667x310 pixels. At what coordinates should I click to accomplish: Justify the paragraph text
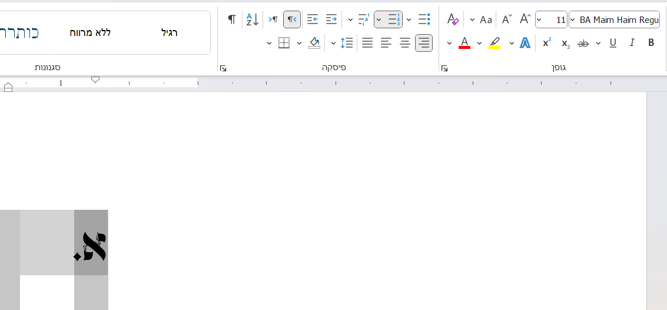click(x=367, y=42)
